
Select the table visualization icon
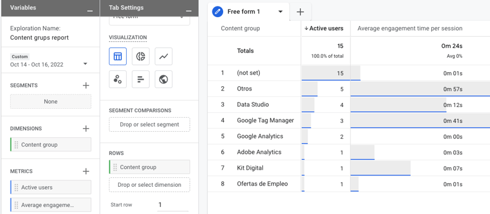118,56
